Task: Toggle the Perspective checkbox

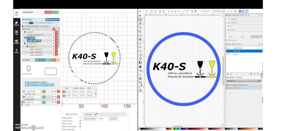Action: coord(80,118)
